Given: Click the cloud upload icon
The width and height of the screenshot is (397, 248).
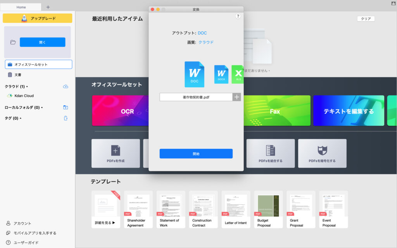Looking at the screenshot, I should click(x=66, y=86).
